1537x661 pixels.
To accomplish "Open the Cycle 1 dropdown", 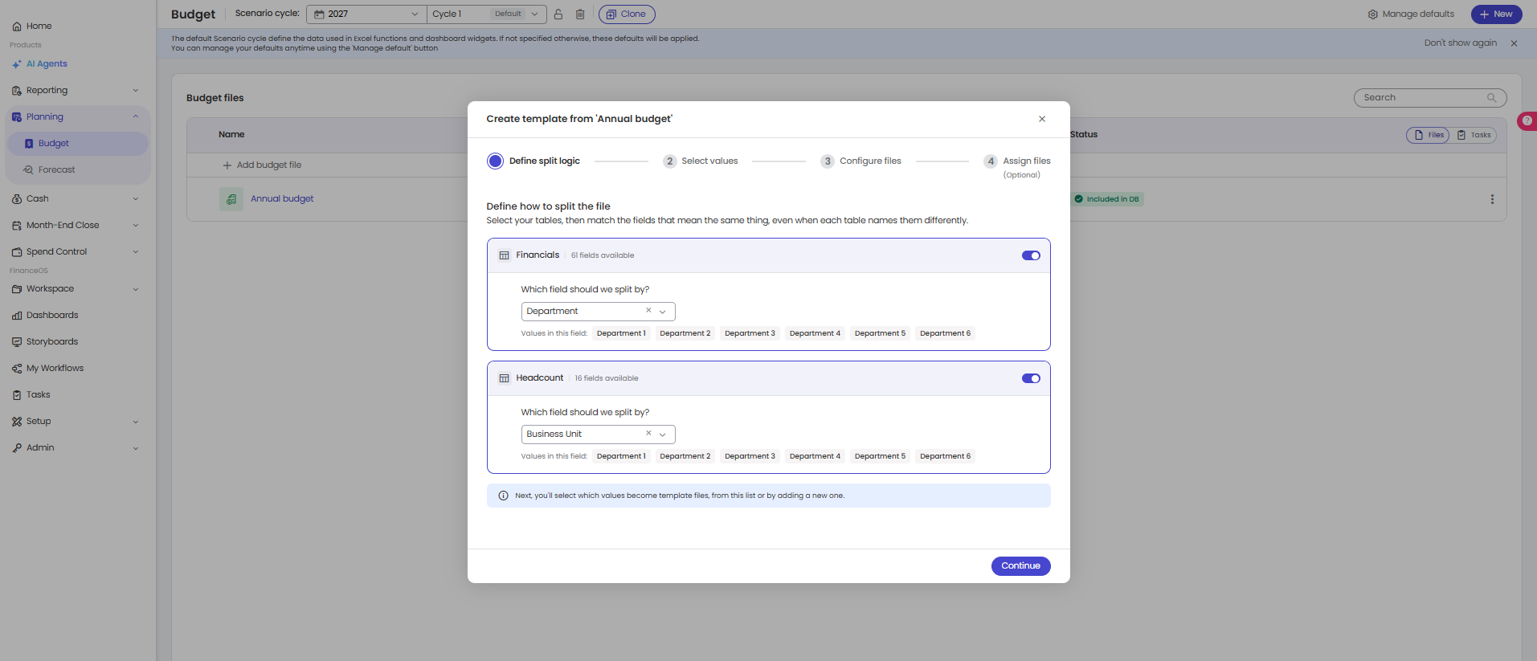I will pyautogui.click(x=486, y=14).
